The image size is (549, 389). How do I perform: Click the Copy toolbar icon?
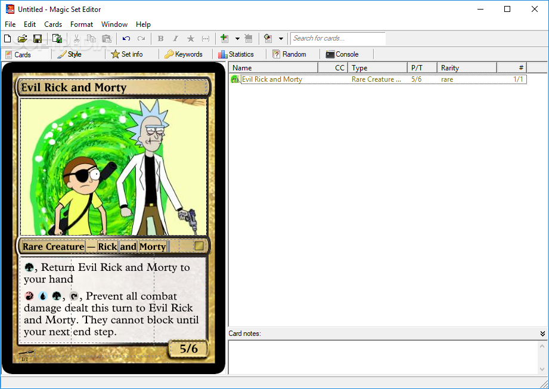[x=91, y=39]
